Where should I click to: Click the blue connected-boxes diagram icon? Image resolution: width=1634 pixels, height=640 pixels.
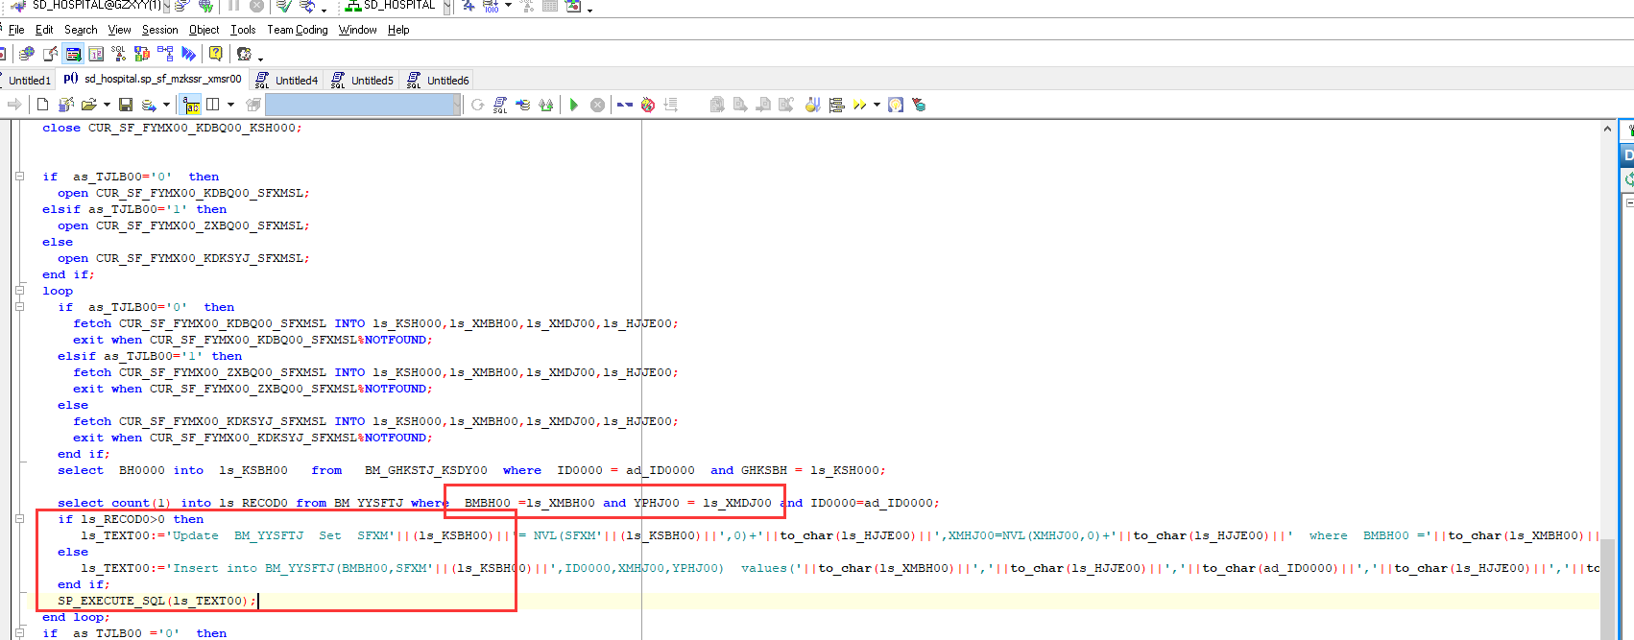coord(165,54)
